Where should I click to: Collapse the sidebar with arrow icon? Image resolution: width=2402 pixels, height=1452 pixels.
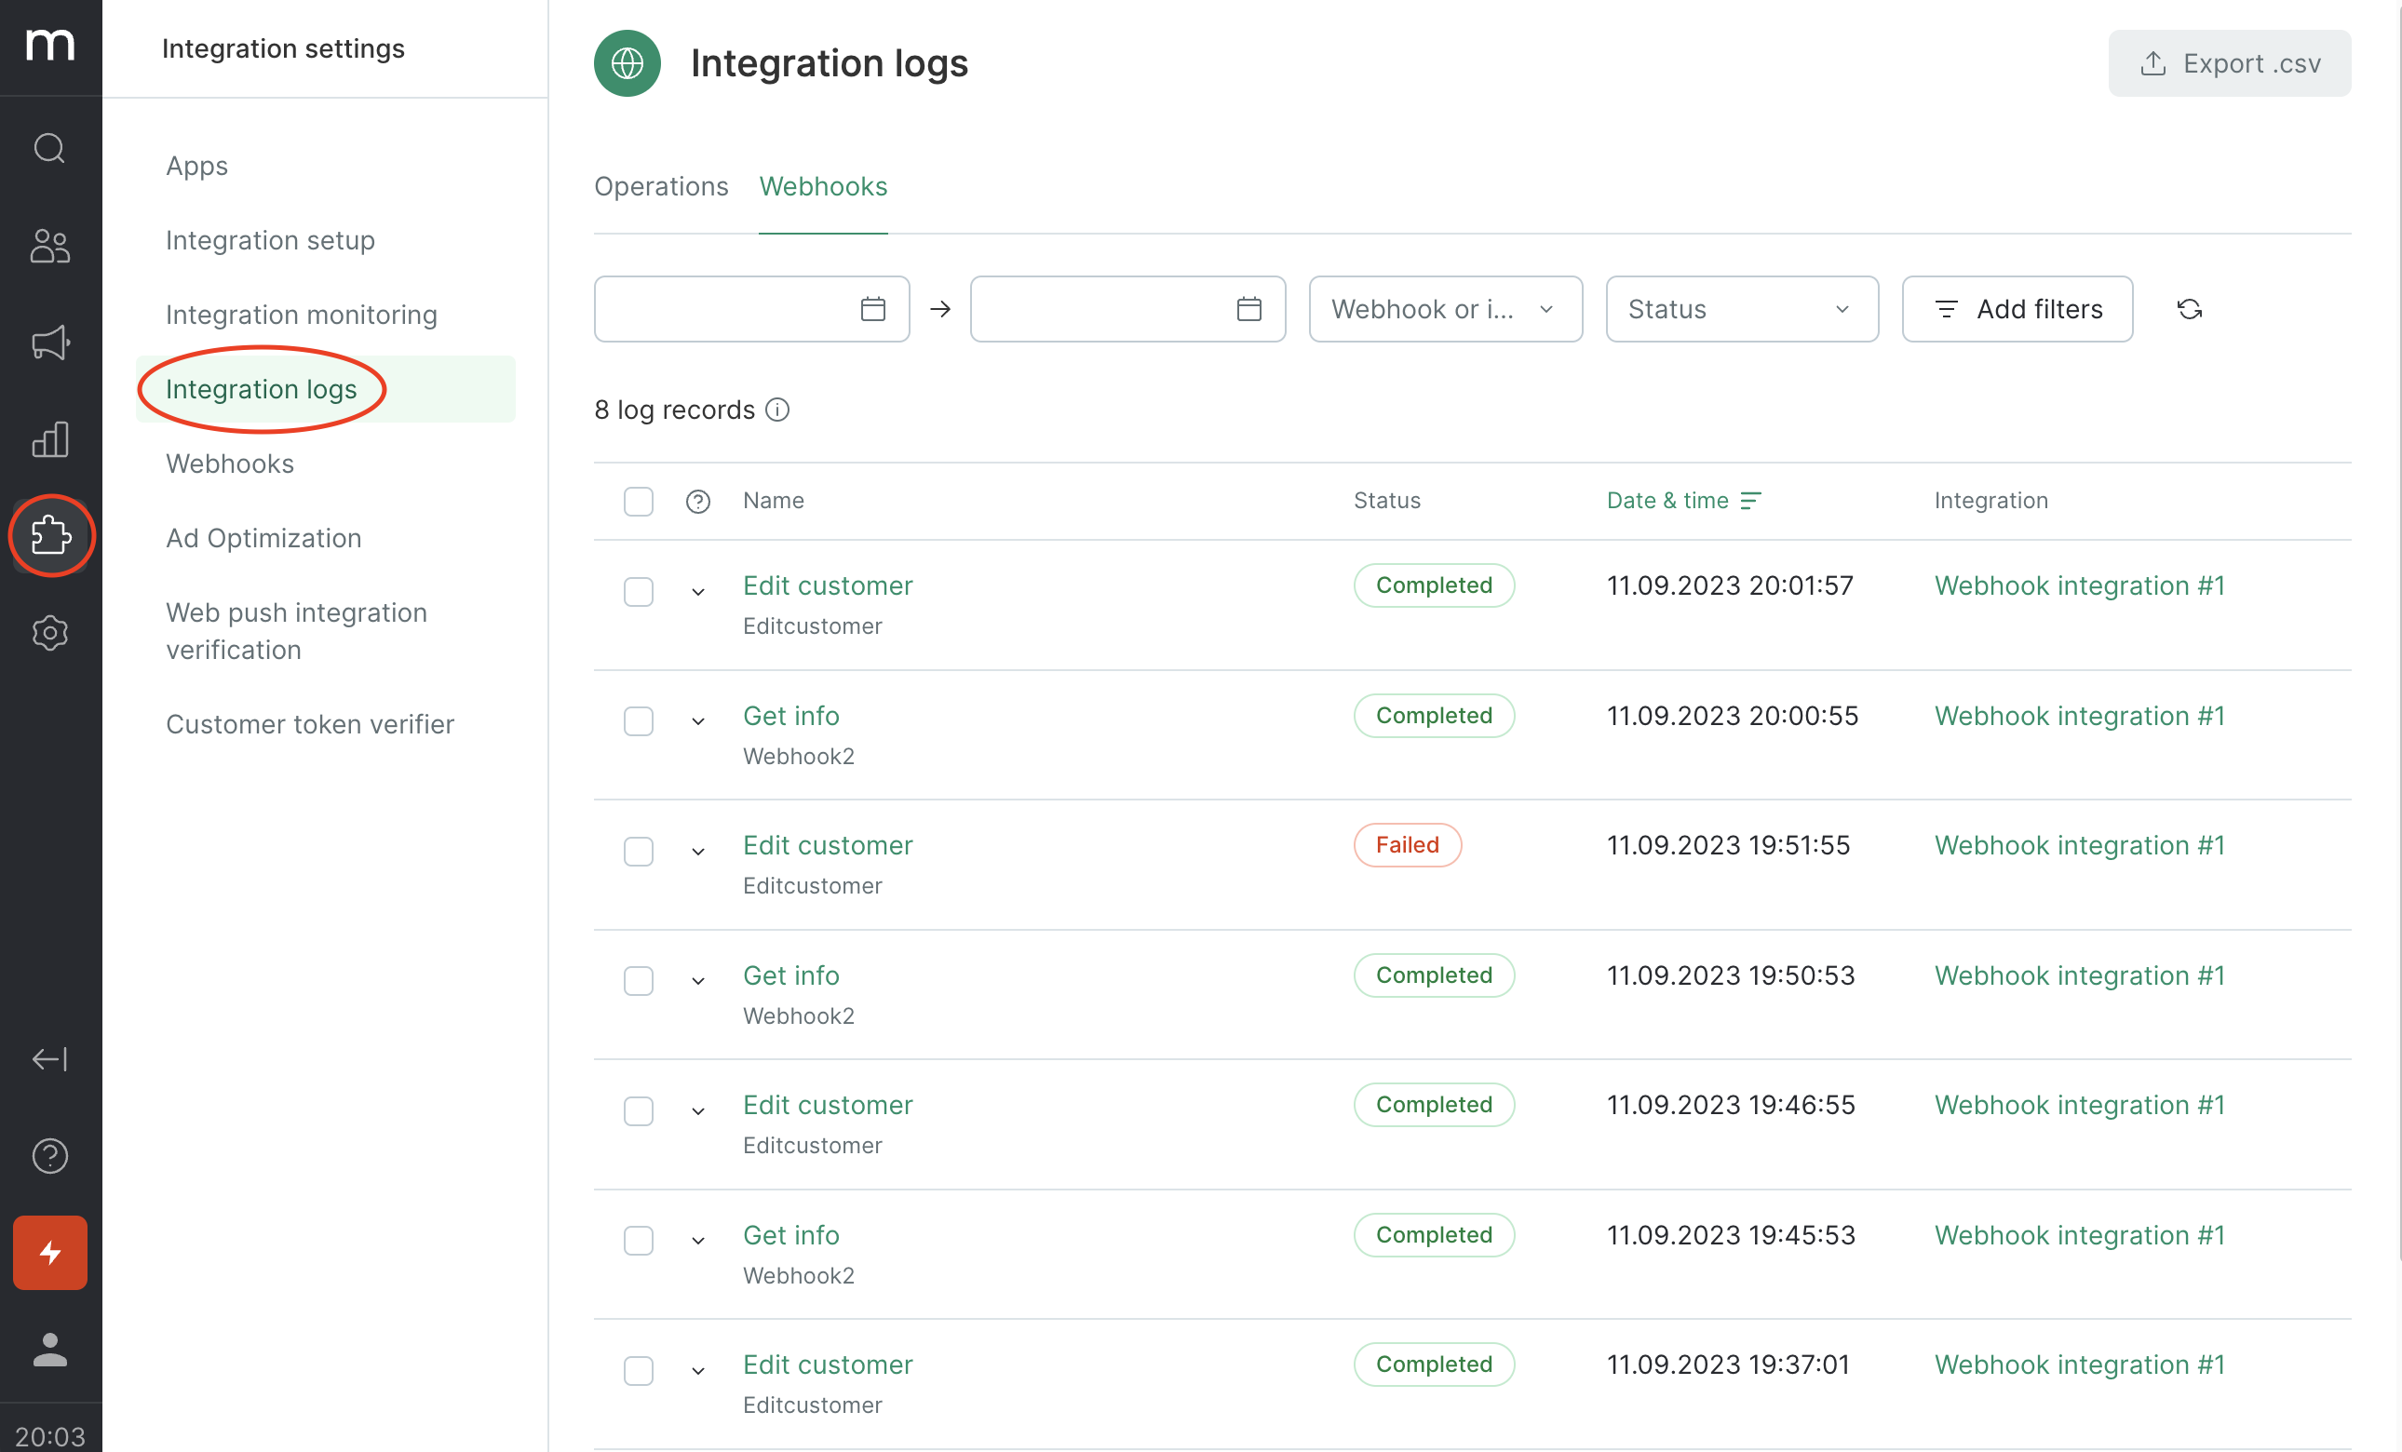49,1058
